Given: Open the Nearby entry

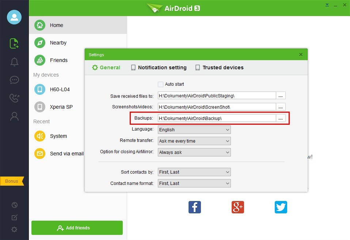Looking at the screenshot, I should pyautogui.click(x=78, y=43).
